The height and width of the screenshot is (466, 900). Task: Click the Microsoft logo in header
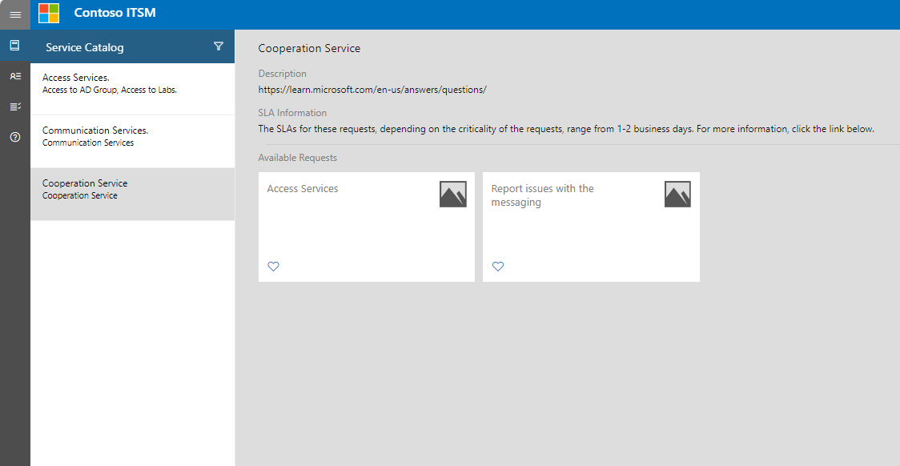point(49,13)
